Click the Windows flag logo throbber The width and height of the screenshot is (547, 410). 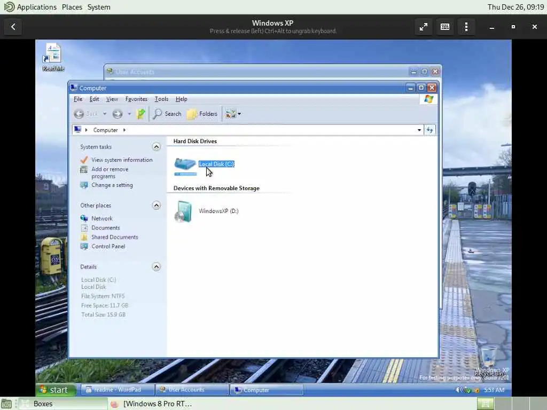coord(429,99)
